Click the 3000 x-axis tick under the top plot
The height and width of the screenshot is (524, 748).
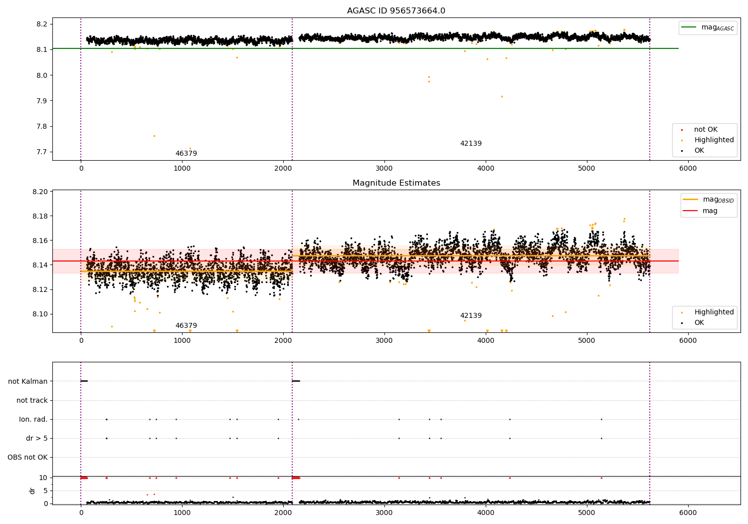pyautogui.click(x=384, y=169)
